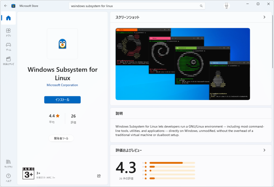Open the Microsoft Corporation publisher link
The image size is (274, 187).
pyautogui.click(x=62, y=85)
